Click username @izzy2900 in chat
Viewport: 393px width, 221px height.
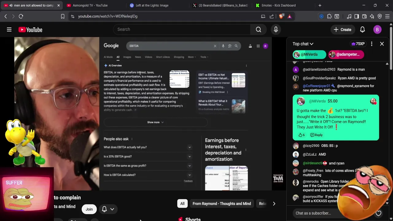pyautogui.click(x=311, y=146)
